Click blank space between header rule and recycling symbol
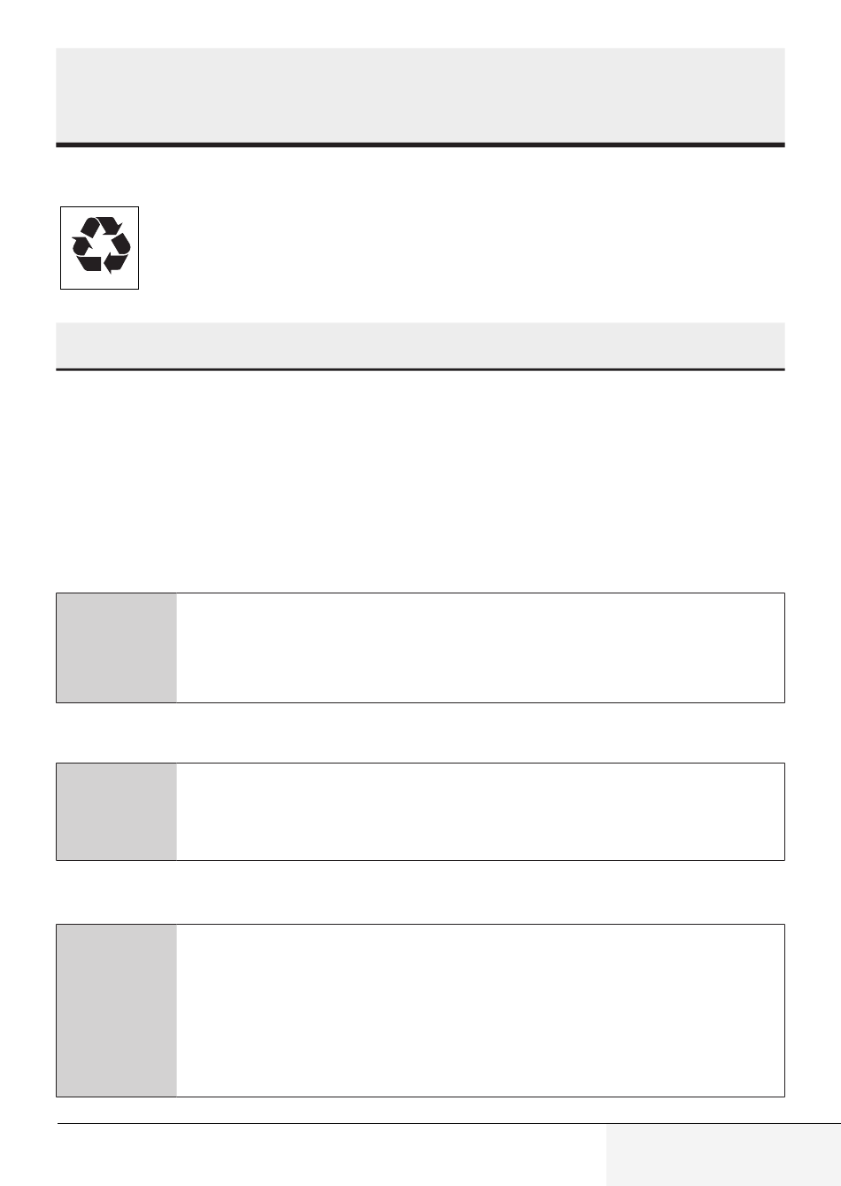 click(420, 176)
